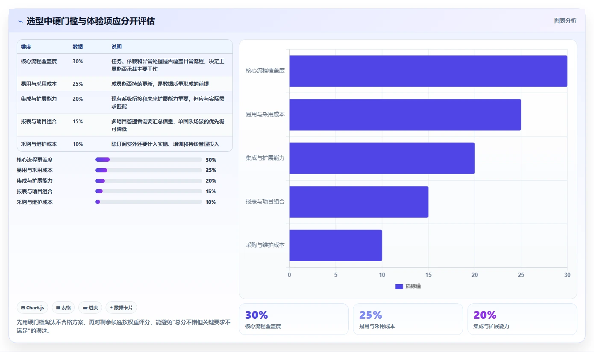This screenshot has height=352, width=594.
Task: Click the 核心流程覆盖度 progress bar
Action: 149,160
